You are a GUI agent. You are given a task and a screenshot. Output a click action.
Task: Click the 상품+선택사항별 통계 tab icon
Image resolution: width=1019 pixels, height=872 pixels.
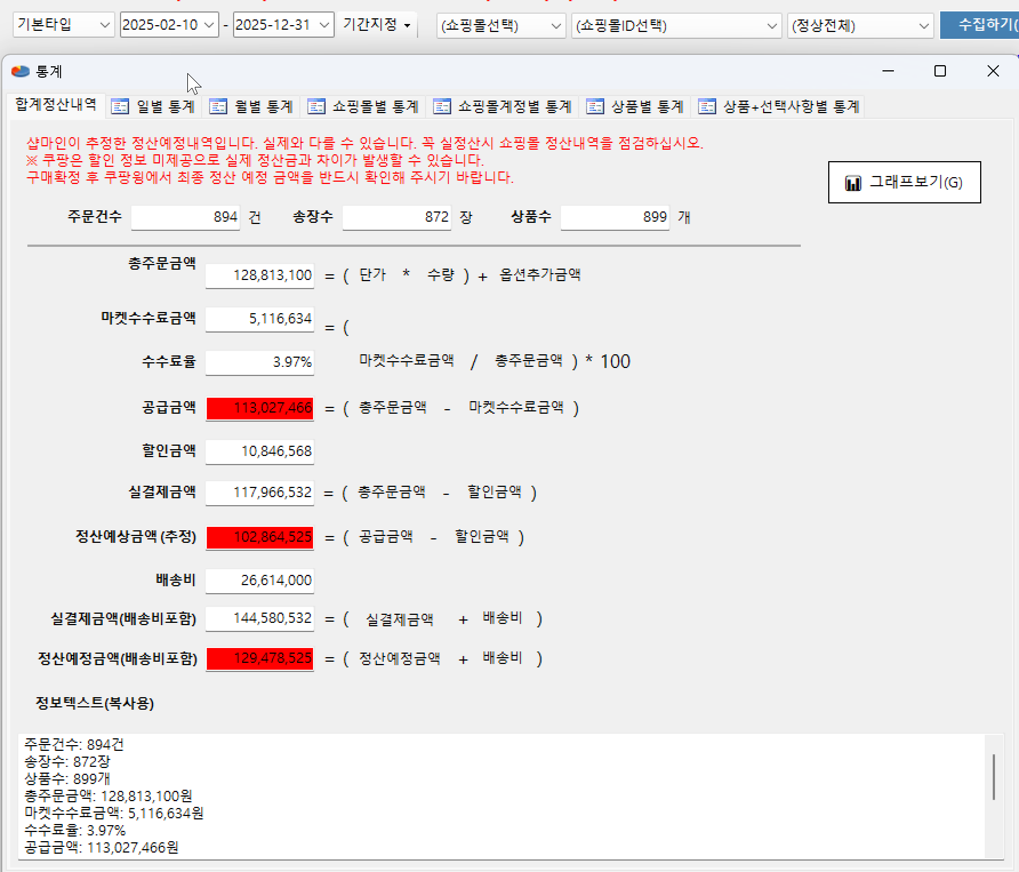tap(707, 107)
